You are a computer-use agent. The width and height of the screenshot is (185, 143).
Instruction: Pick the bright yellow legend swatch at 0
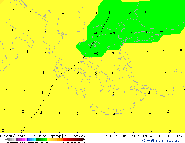click(x=48, y=139)
